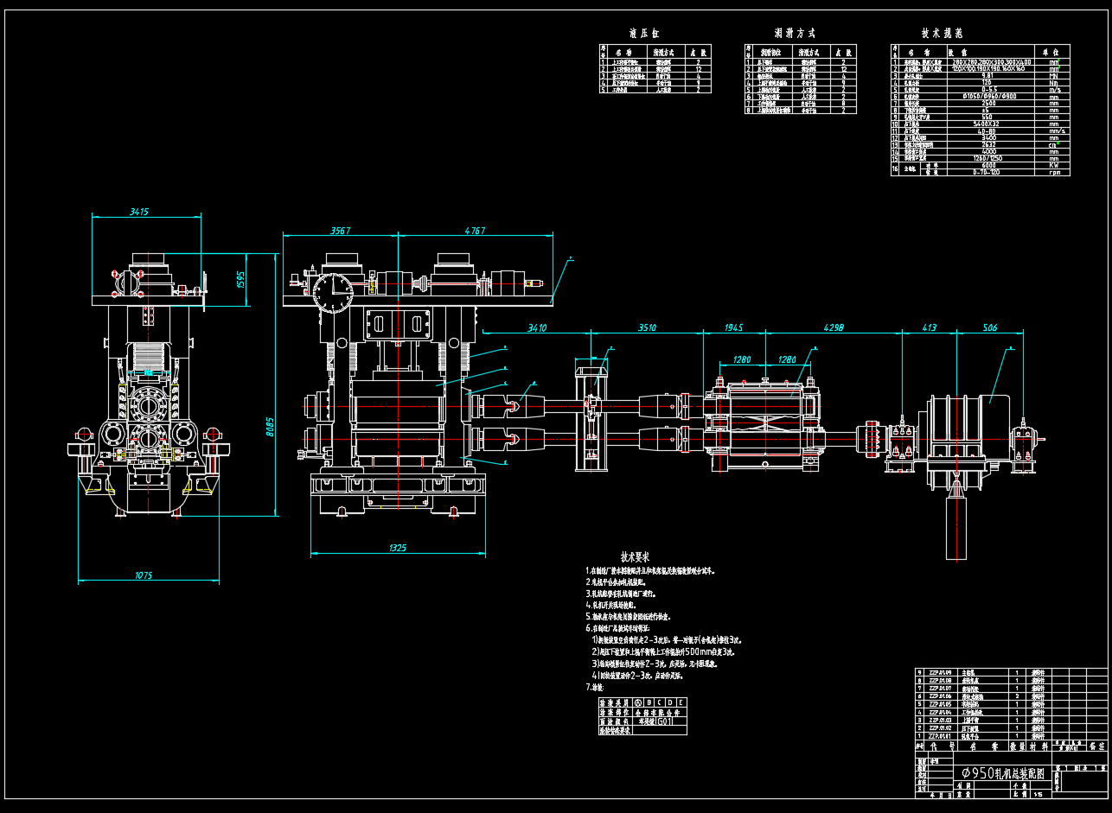Pick the 6000 KW power value

click(989, 165)
